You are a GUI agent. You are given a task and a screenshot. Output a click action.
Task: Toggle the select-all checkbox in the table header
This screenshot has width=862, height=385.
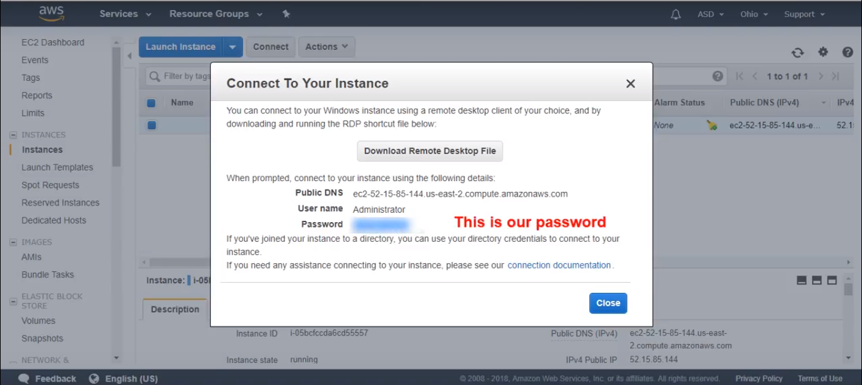(152, 103)
